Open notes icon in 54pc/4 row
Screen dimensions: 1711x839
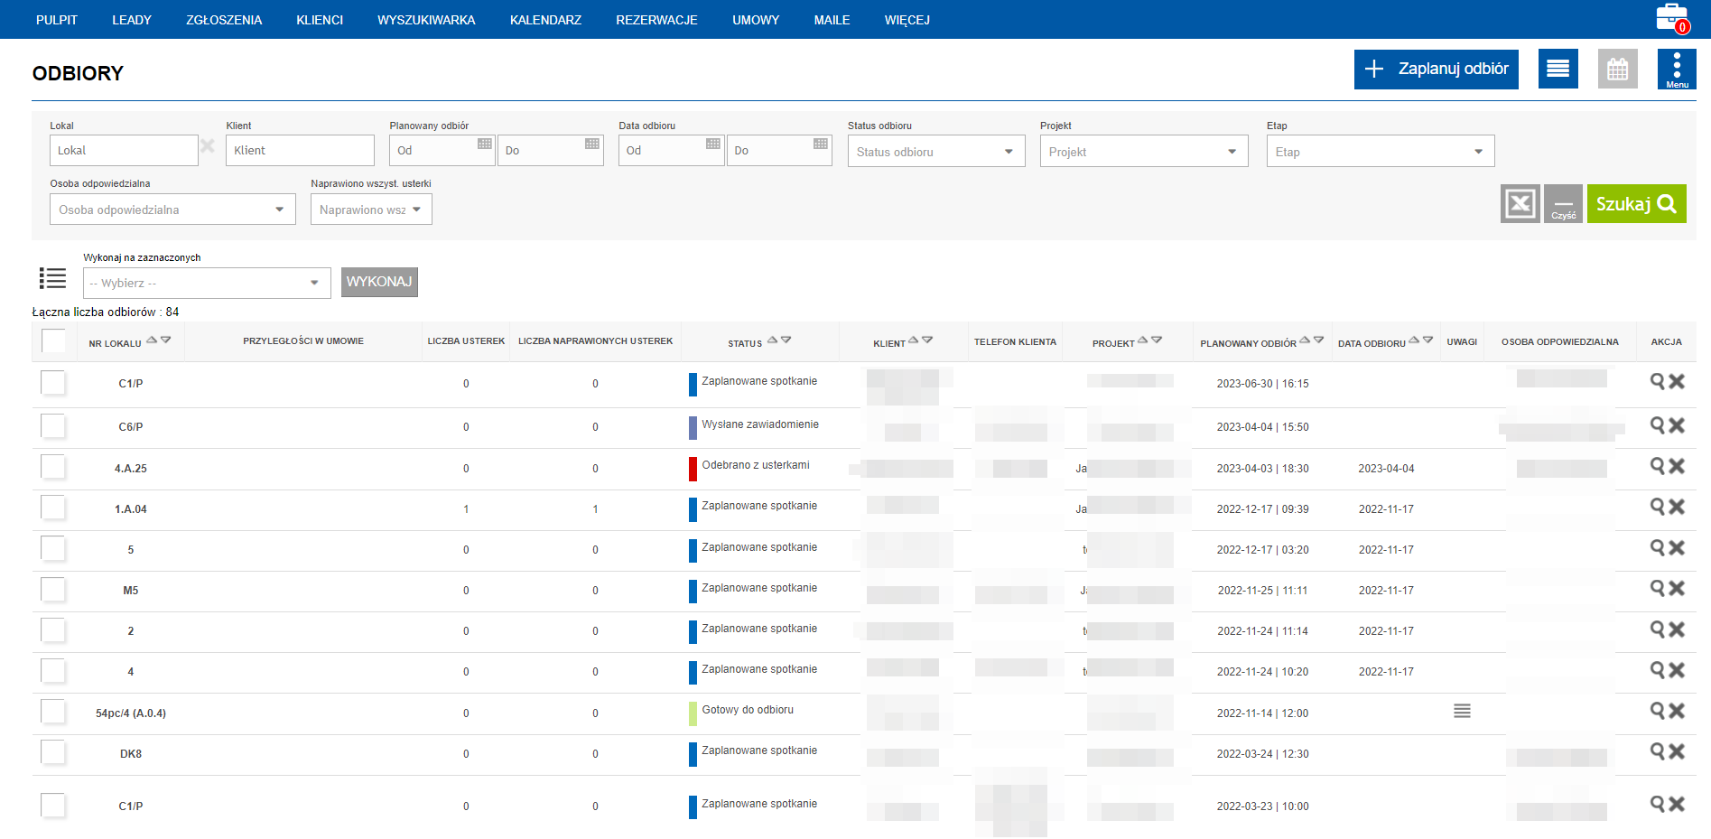[x=1462, y=712]
